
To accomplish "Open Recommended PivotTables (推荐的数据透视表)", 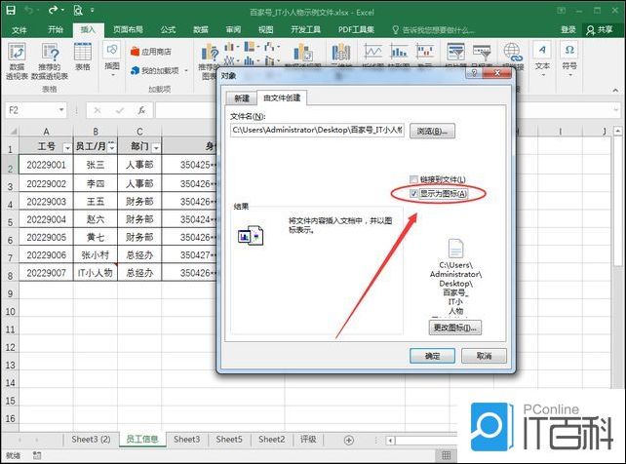I will pos(50,61).
